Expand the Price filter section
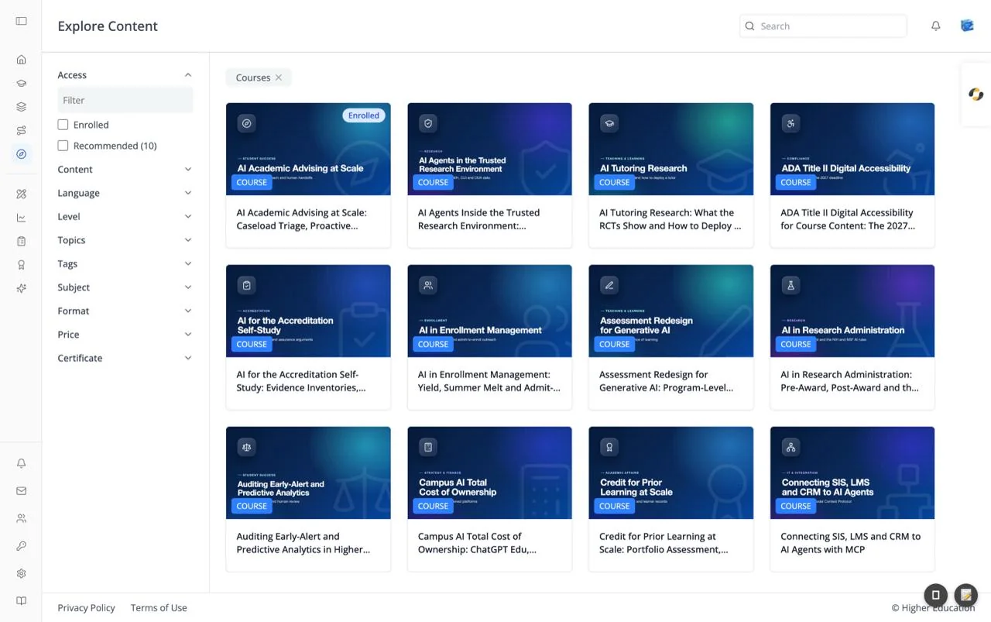The height and width of the screenshot is (622, 991). 125,335
